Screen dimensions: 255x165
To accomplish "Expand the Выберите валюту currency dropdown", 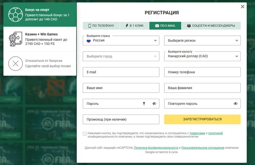I will pos(202,56).
